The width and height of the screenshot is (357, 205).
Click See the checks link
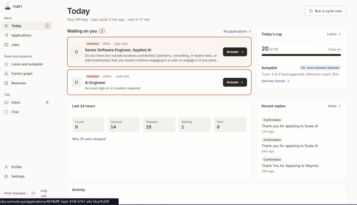click(x=275, y=81)
